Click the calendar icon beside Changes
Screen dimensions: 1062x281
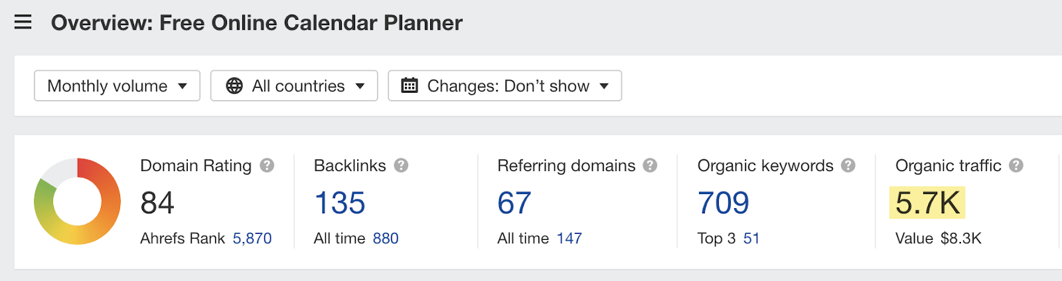(x=410, y=86)
